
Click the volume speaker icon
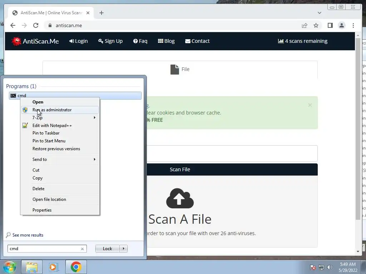(330, 267)
